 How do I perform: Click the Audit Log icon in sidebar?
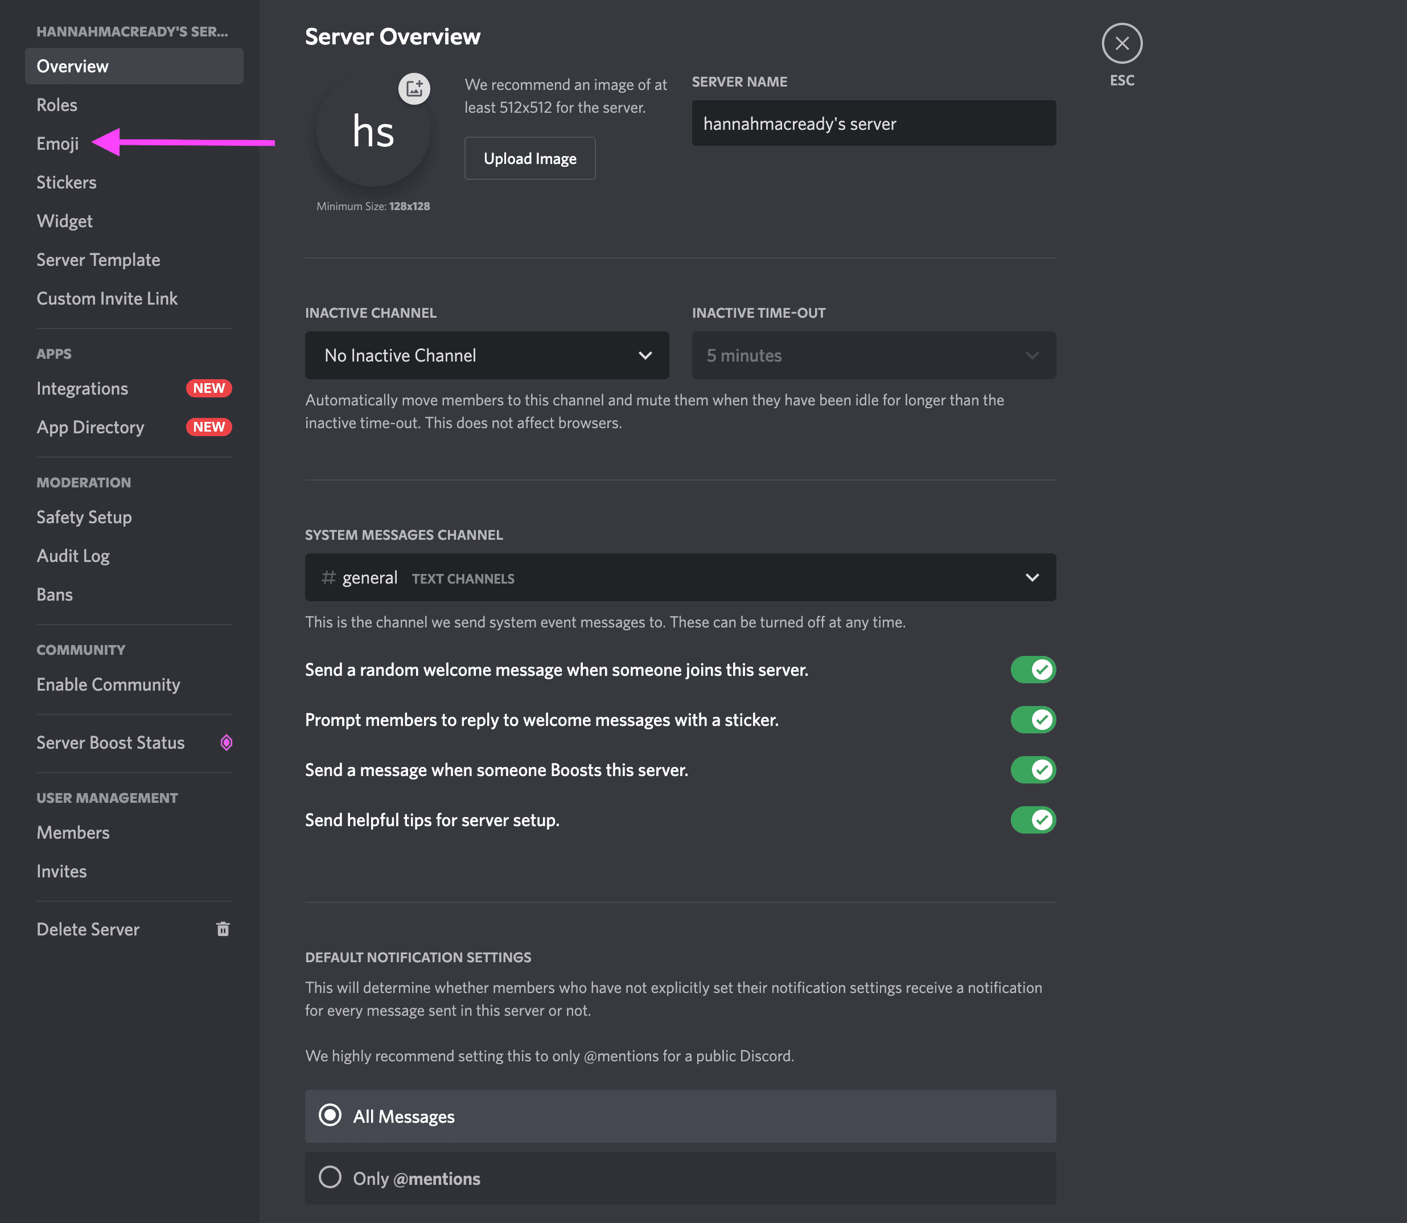pyautogui.click(x=73, y=555)
